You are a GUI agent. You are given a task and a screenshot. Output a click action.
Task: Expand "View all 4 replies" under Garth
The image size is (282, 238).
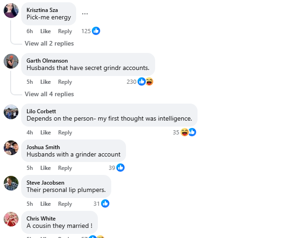pos(49,94)
